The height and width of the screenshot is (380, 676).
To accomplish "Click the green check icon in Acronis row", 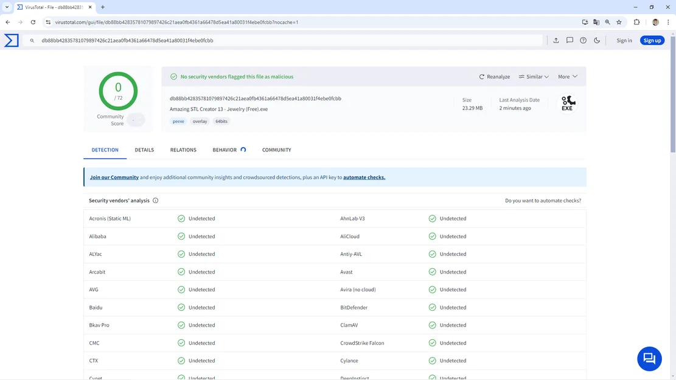I will [x=181, y=218].
